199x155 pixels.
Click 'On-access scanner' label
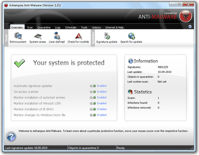coord(26,92)
